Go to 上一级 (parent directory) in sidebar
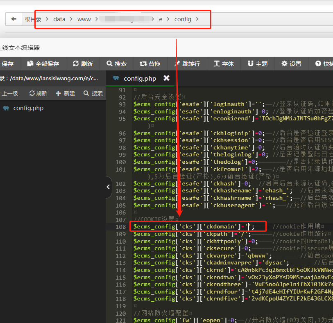This screenshot has width=333, height=323. coord(9,93)
